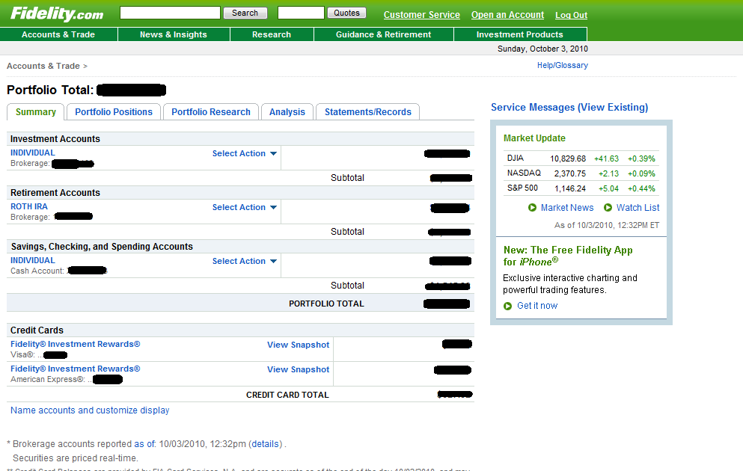The height and width of the screenshot is (471, 743).
Task: Open the Accounts & Trade menu
Action: coord(58,34)
